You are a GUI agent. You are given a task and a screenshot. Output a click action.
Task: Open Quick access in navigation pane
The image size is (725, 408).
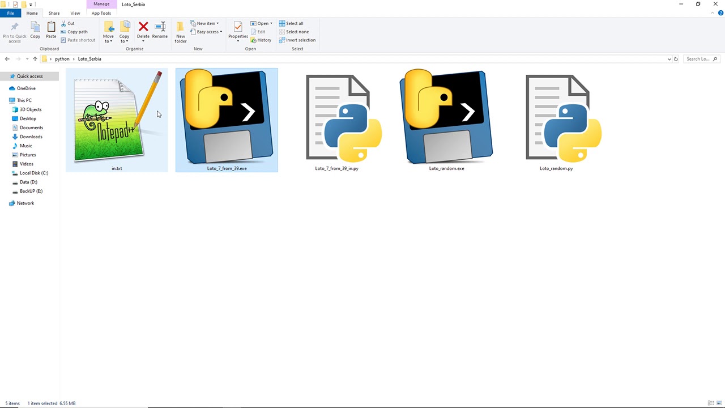(x=29, y=76)
